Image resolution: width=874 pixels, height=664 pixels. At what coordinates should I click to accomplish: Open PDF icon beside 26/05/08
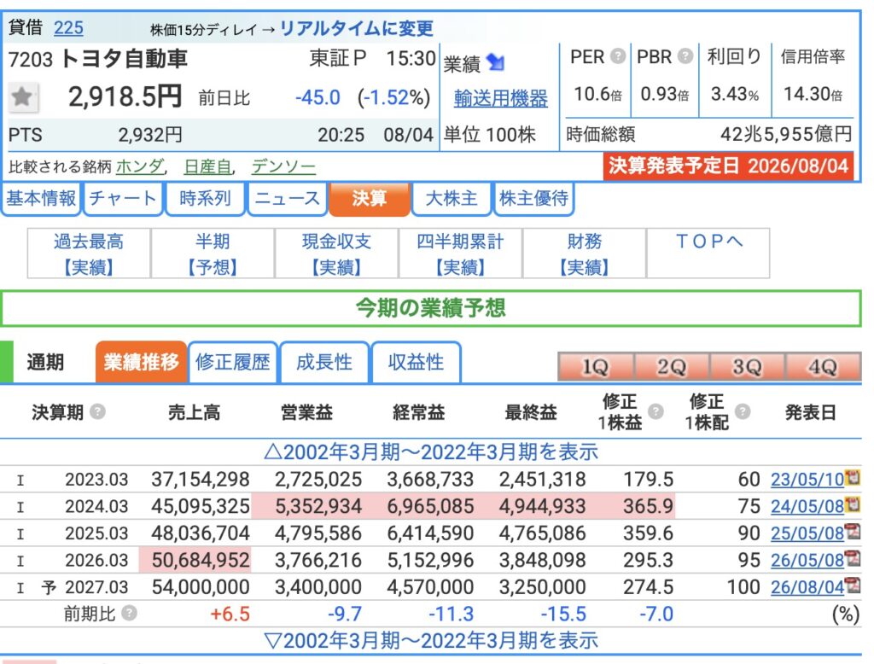pos(853,558)
